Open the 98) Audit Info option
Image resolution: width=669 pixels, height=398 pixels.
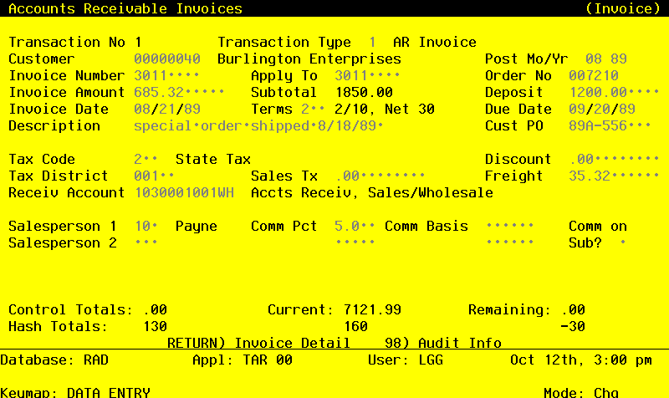coord(443,343)
